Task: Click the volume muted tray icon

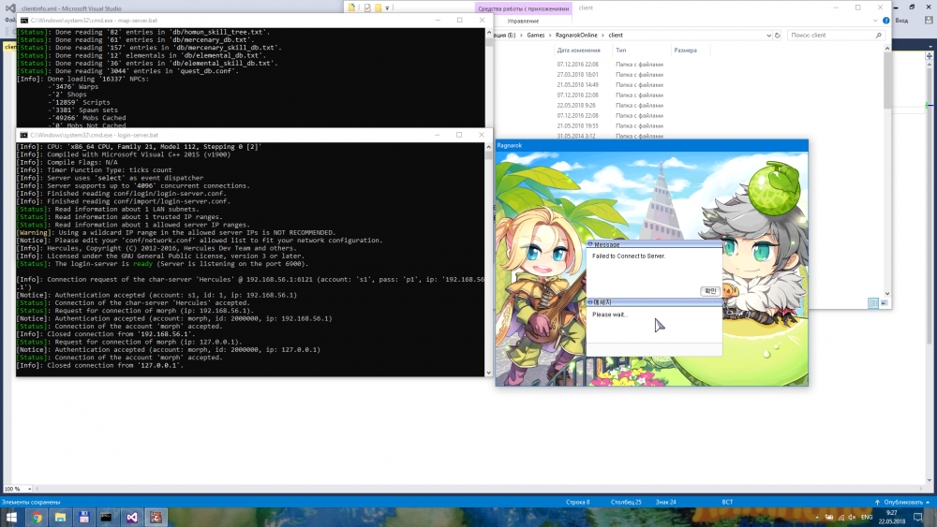Action: (x=852, y=518)
